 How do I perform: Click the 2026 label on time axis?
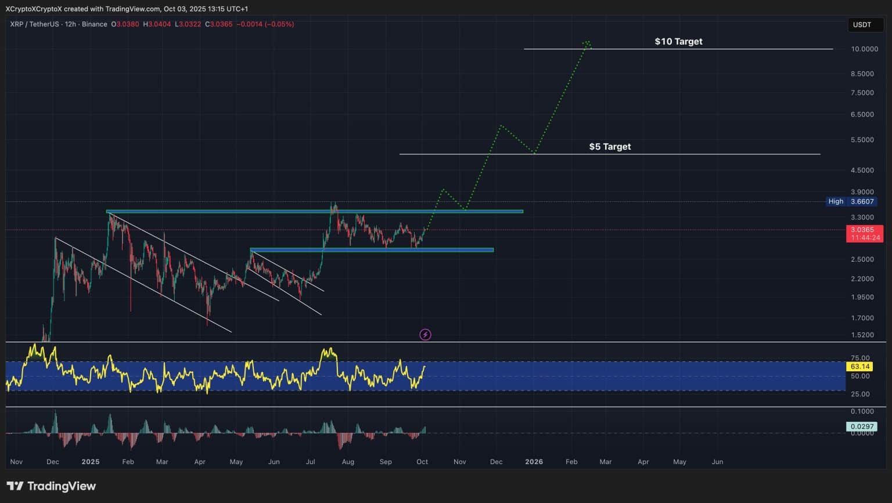(x=534, y=462)
